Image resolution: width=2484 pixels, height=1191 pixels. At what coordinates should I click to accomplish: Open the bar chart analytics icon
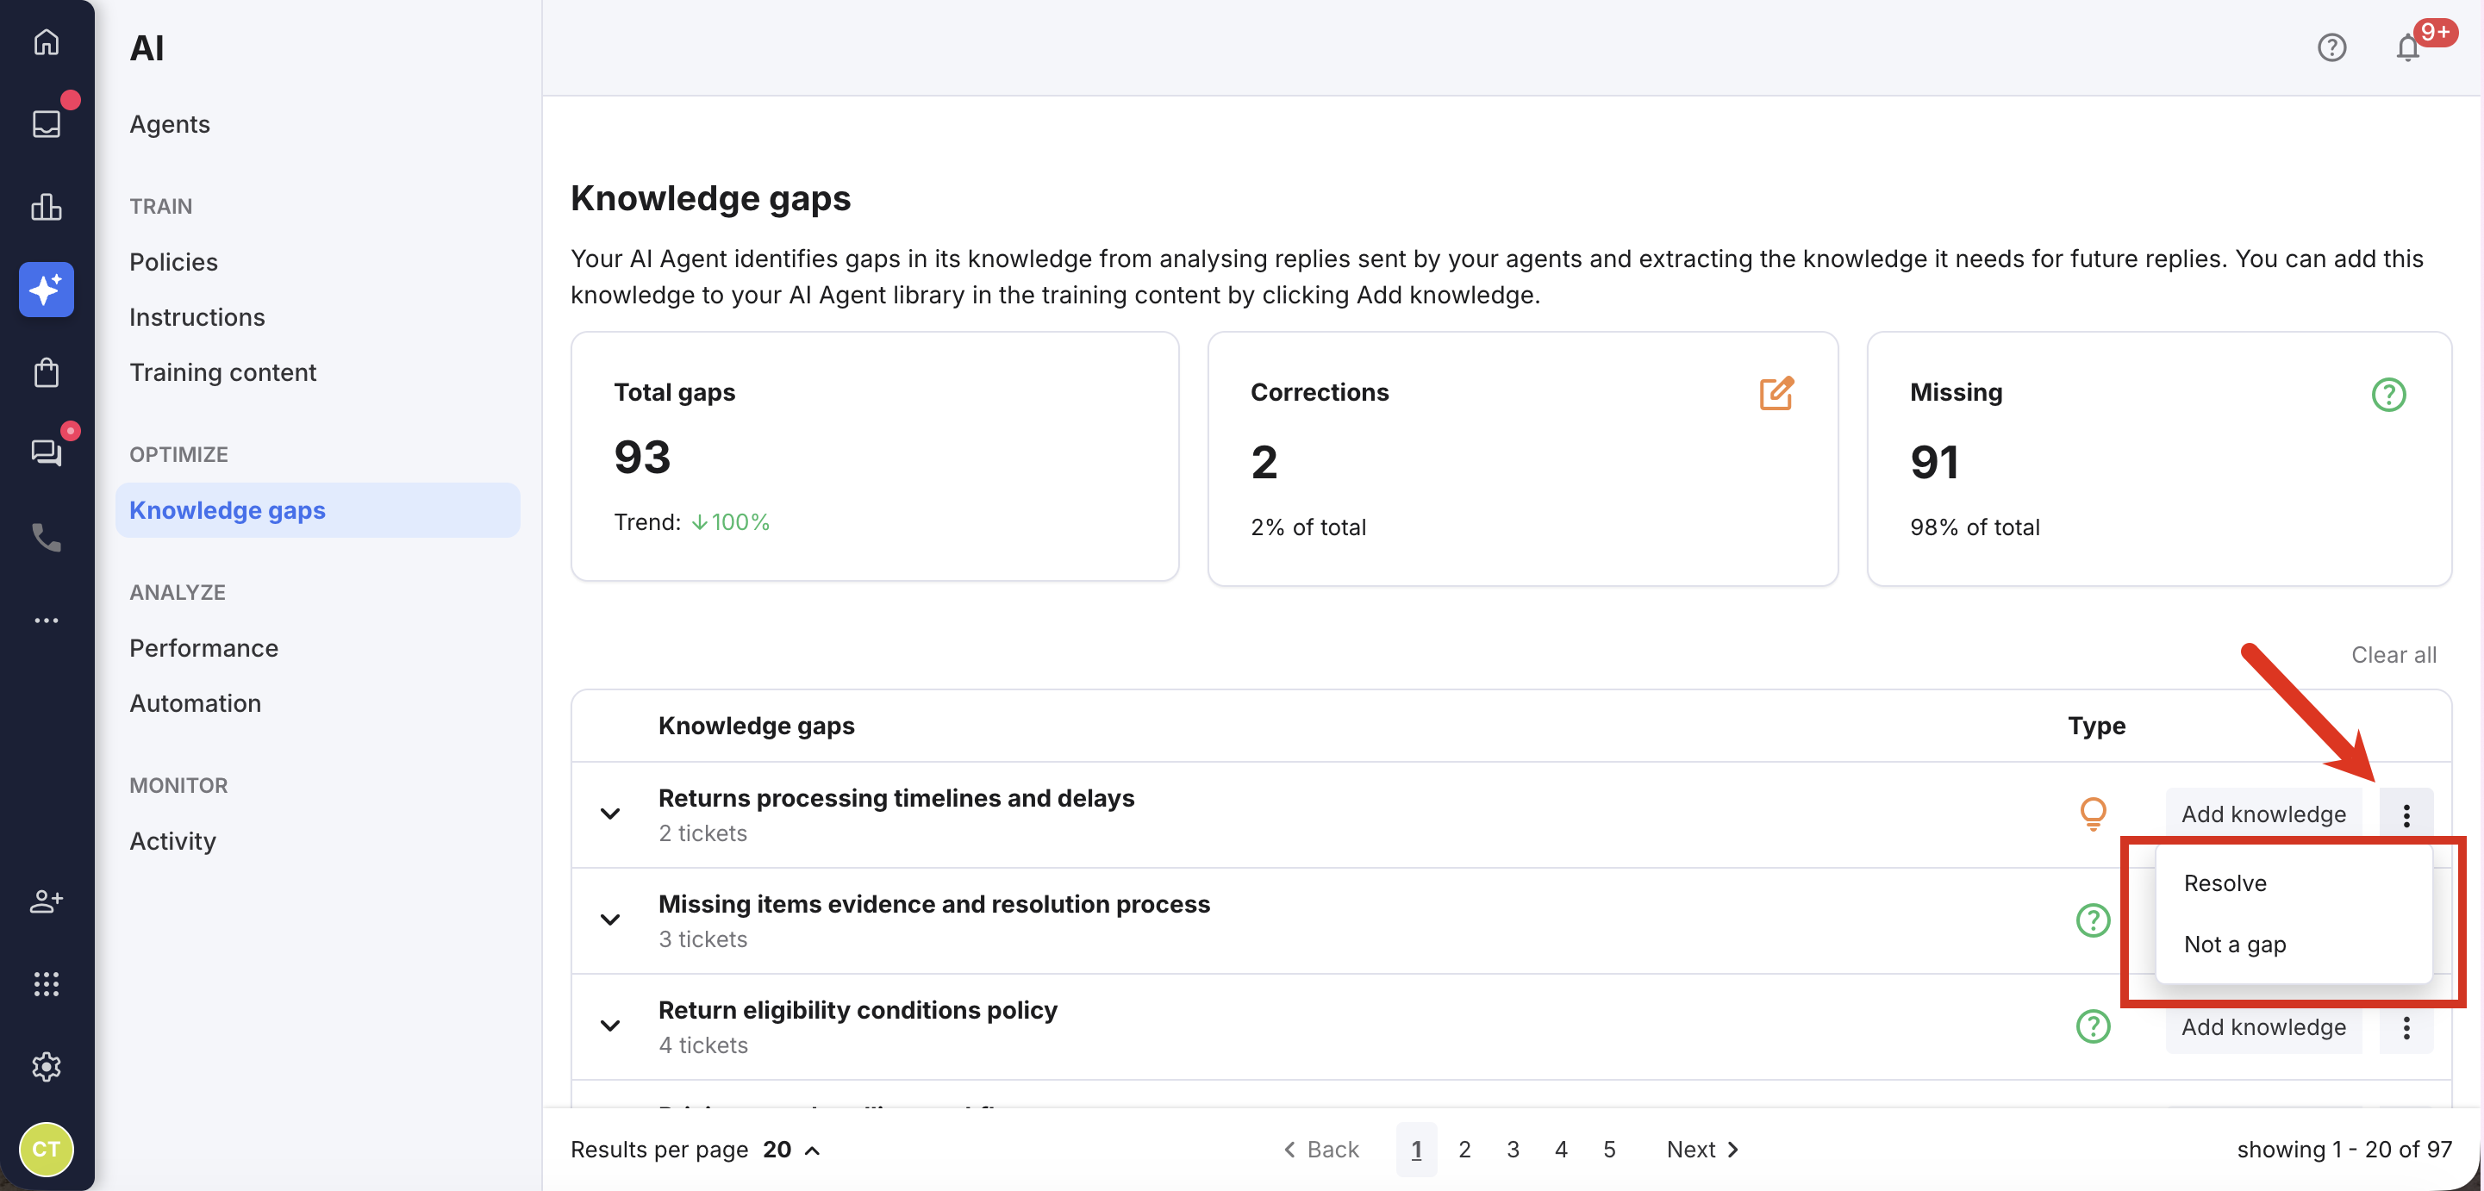pyautogui.click(x=47, y=206)
